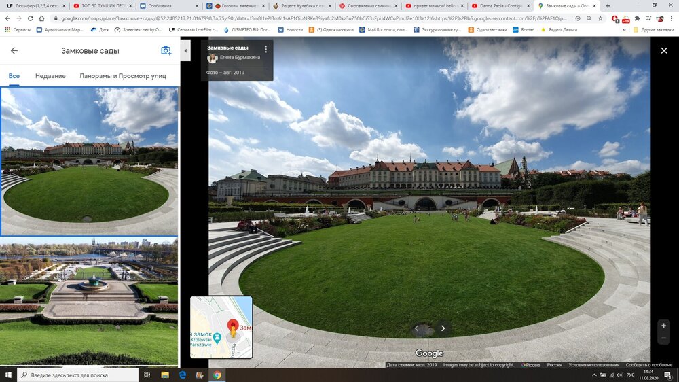Close the photo viewer with X

coord(664,50)
